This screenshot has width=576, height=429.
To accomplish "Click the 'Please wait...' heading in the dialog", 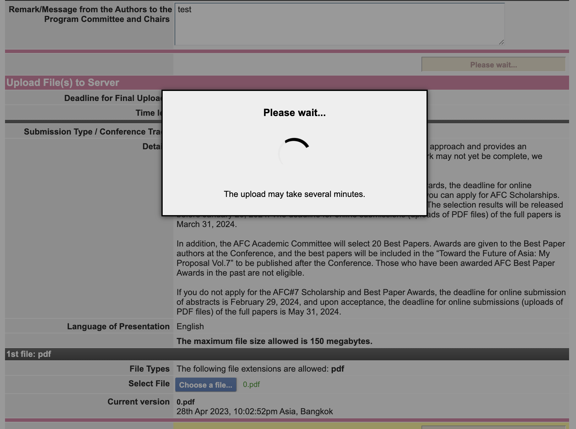I will (295, 113).
